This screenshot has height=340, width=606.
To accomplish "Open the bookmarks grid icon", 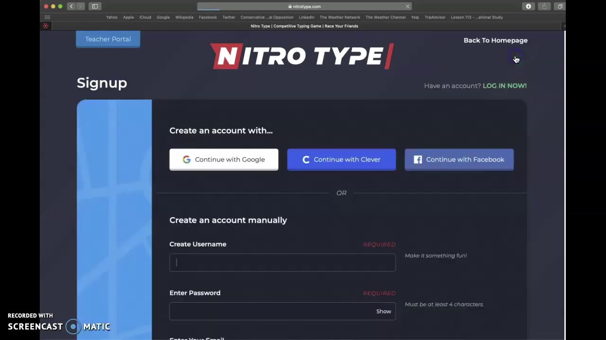I will (47, 17).
